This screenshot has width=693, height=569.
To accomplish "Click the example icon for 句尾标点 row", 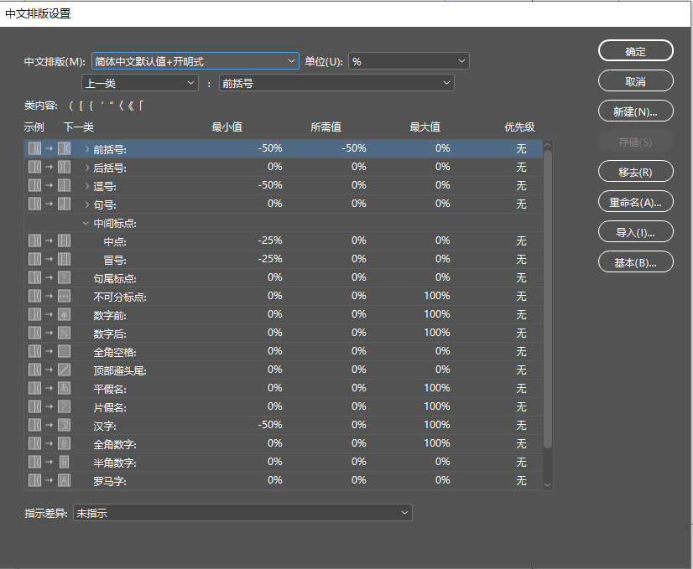I will [49, 278].
